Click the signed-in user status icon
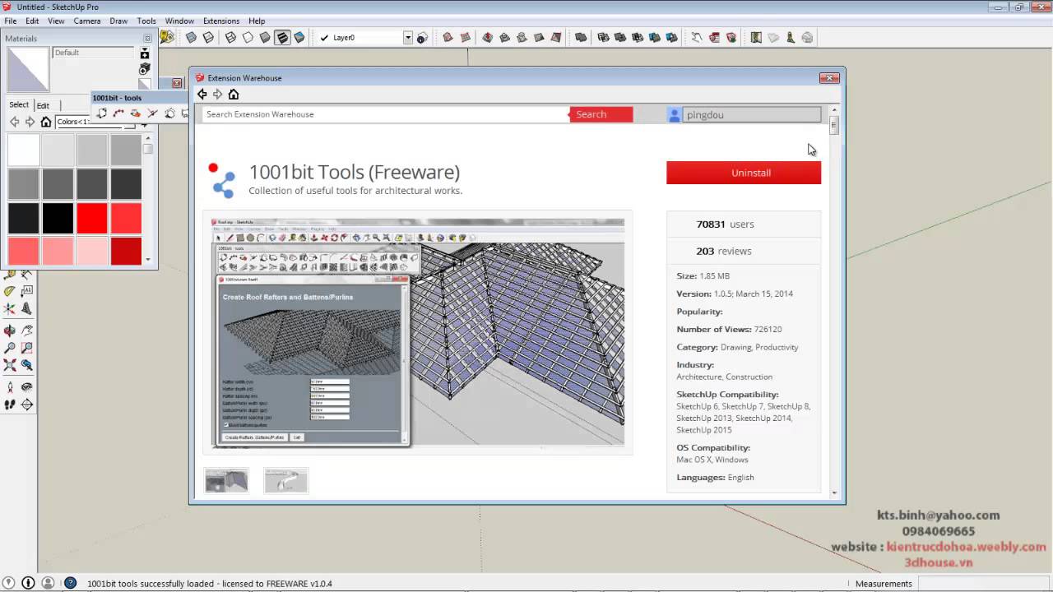Viewport: 1053px width, 592px height. pyautogui.click(x=48, y=583)
